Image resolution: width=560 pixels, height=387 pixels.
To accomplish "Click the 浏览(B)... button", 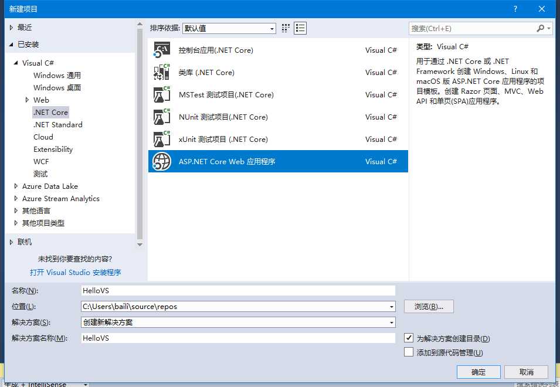I will tap(429, 306).
